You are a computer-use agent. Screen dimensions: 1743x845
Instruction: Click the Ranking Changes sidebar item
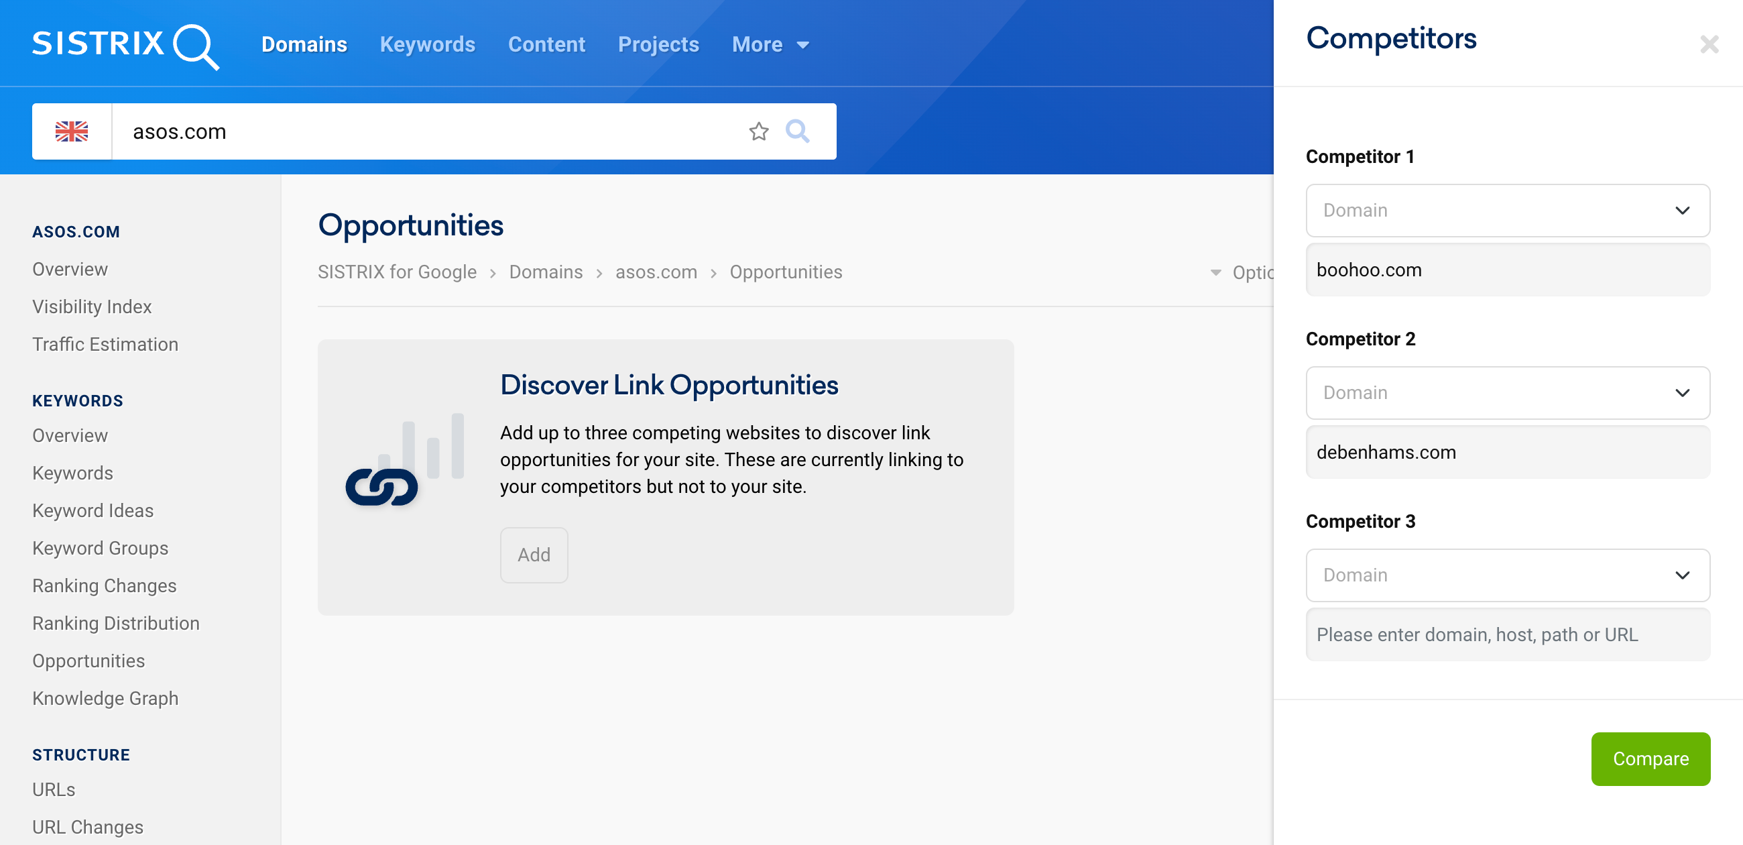click(105, 585)
